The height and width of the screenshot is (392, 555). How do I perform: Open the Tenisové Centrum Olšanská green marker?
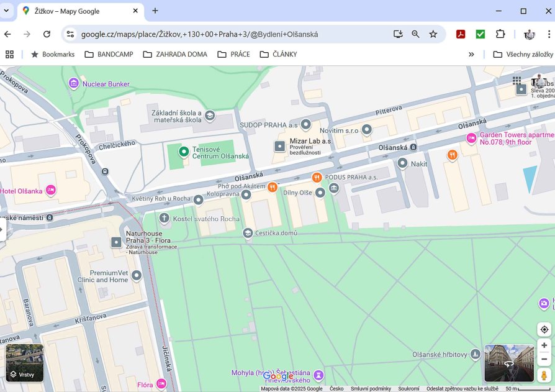183,152
